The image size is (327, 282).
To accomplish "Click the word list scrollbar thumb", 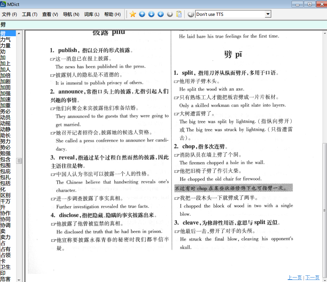I will coord(19,161).
